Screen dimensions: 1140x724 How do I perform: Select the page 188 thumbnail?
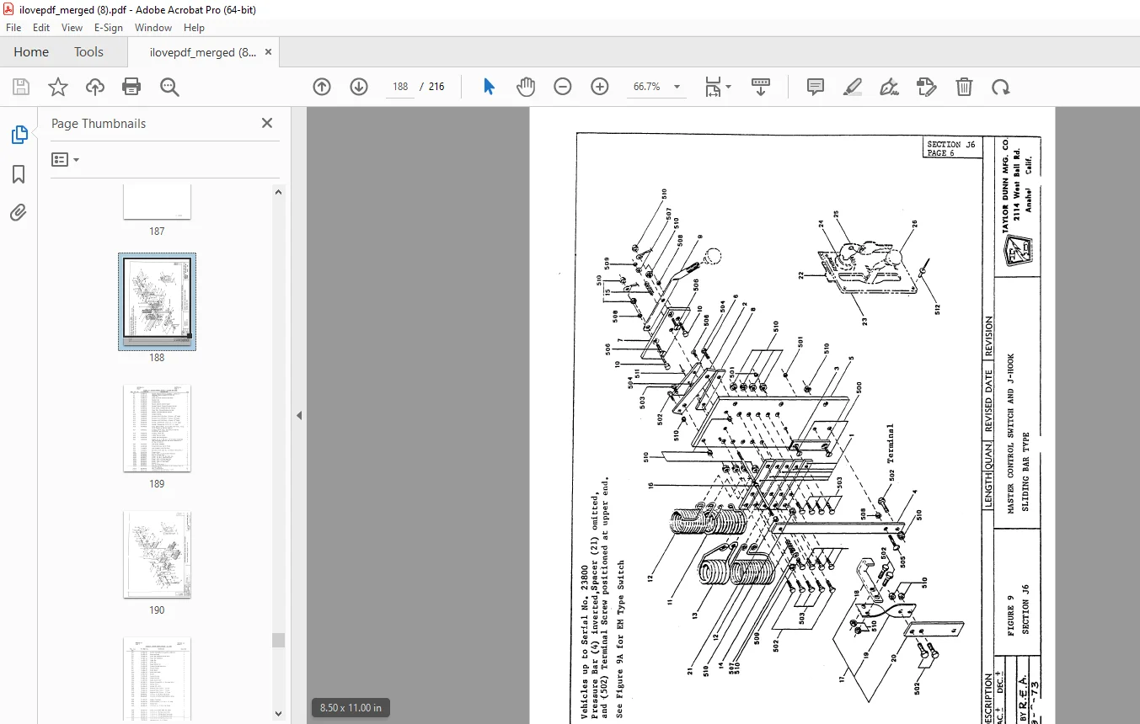click(x=157, y=301)
